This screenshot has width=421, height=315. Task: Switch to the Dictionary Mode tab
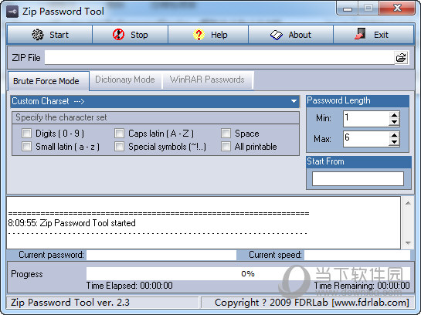[x=125, y=80]
